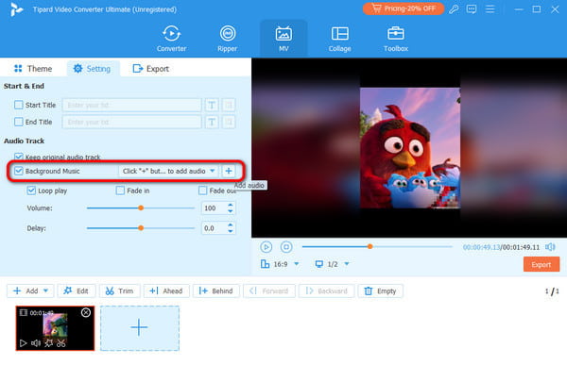Select the MV module
Screen dimensions: 567x365
[x=283, y=39]
